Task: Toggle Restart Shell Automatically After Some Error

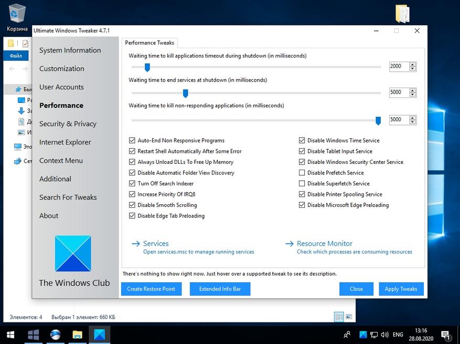Action: 132,151
